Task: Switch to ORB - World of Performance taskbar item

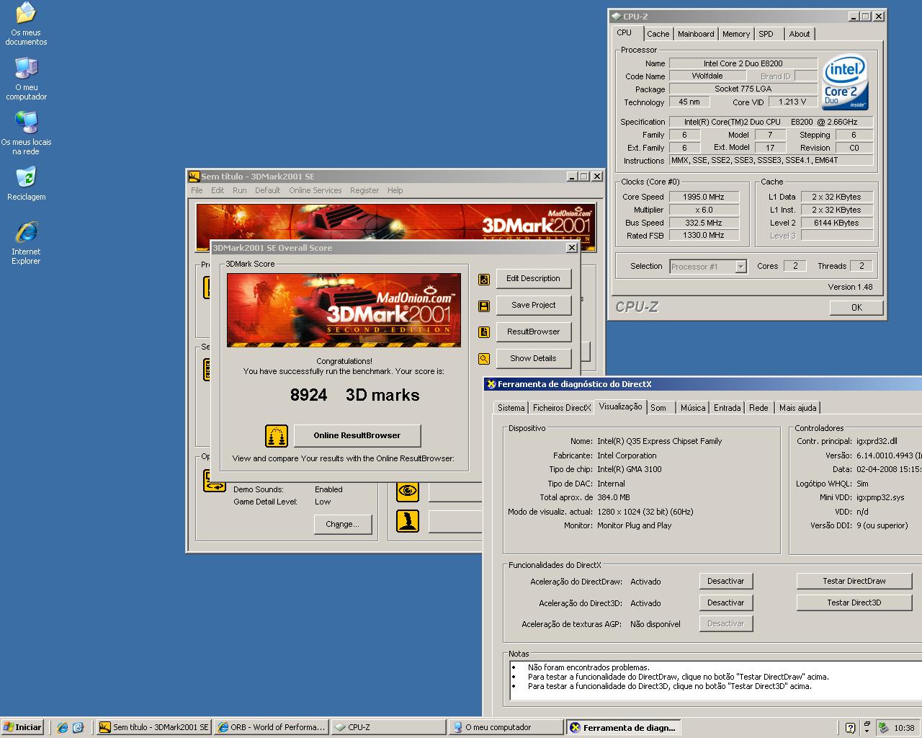Action: (272, 728)
